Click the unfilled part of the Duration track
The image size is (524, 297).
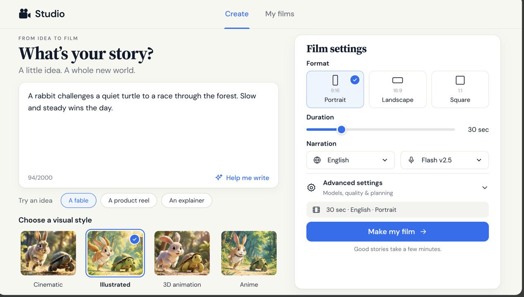coord(400,129)
